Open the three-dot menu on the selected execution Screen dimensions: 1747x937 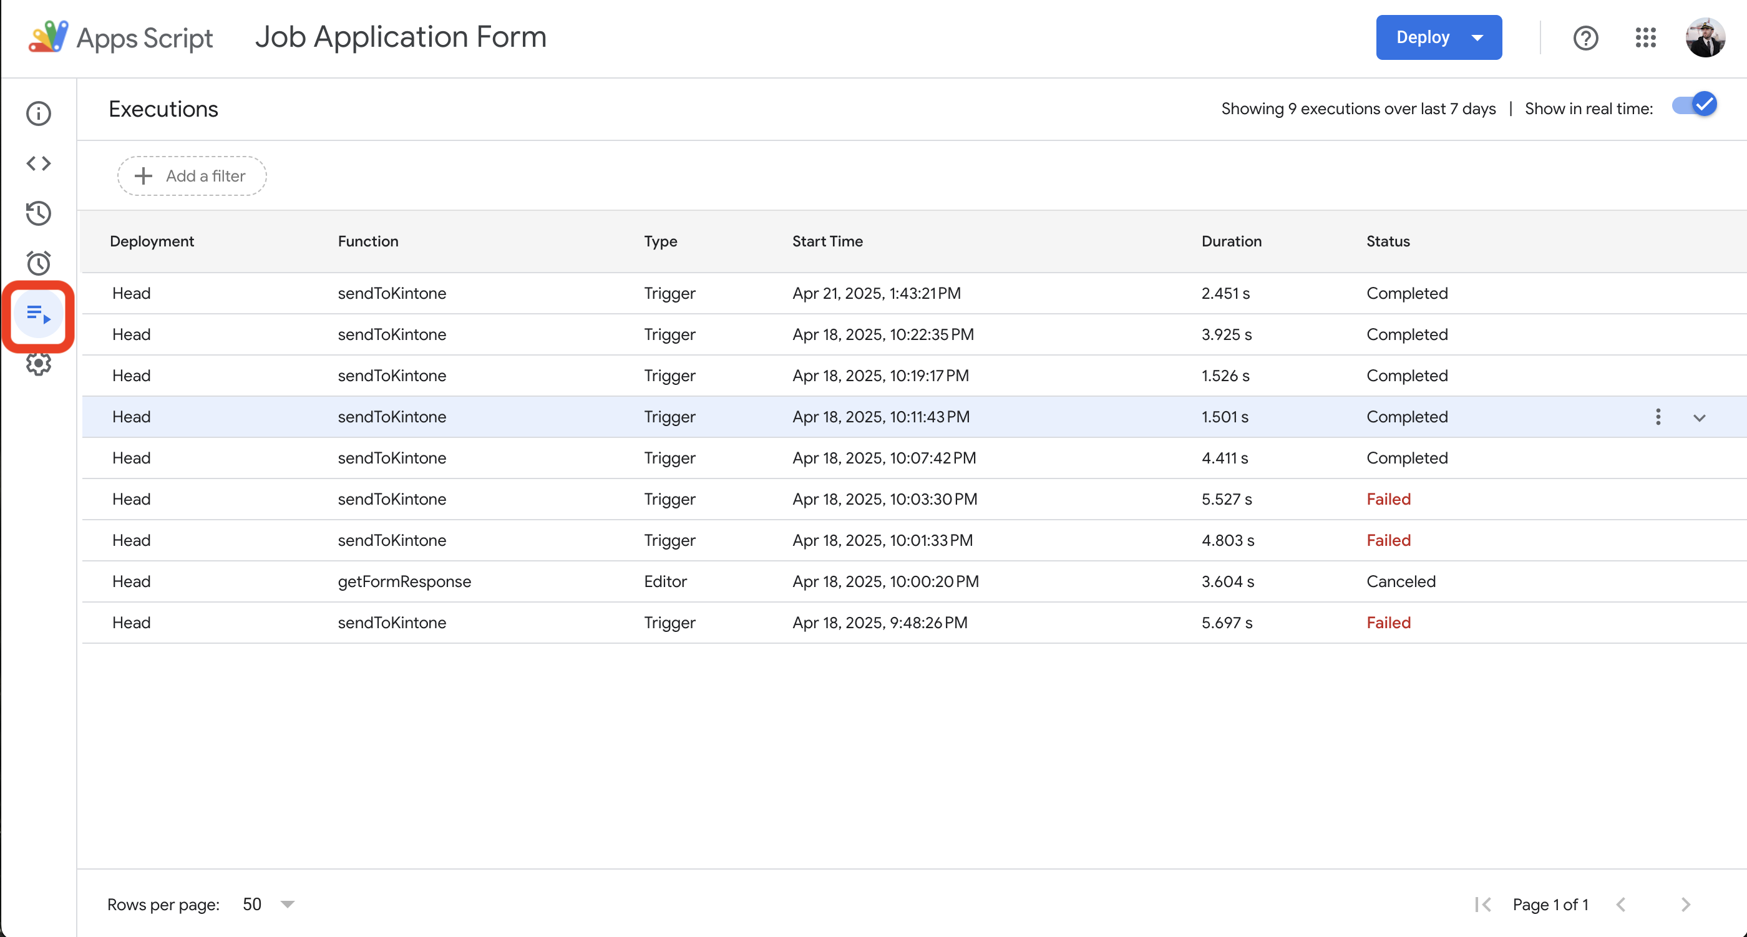click(x=1658, y=417)
